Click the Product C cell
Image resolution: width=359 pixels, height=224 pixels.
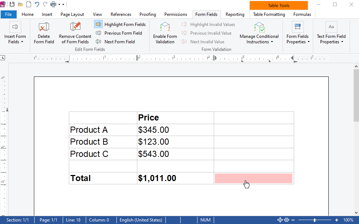103,154
